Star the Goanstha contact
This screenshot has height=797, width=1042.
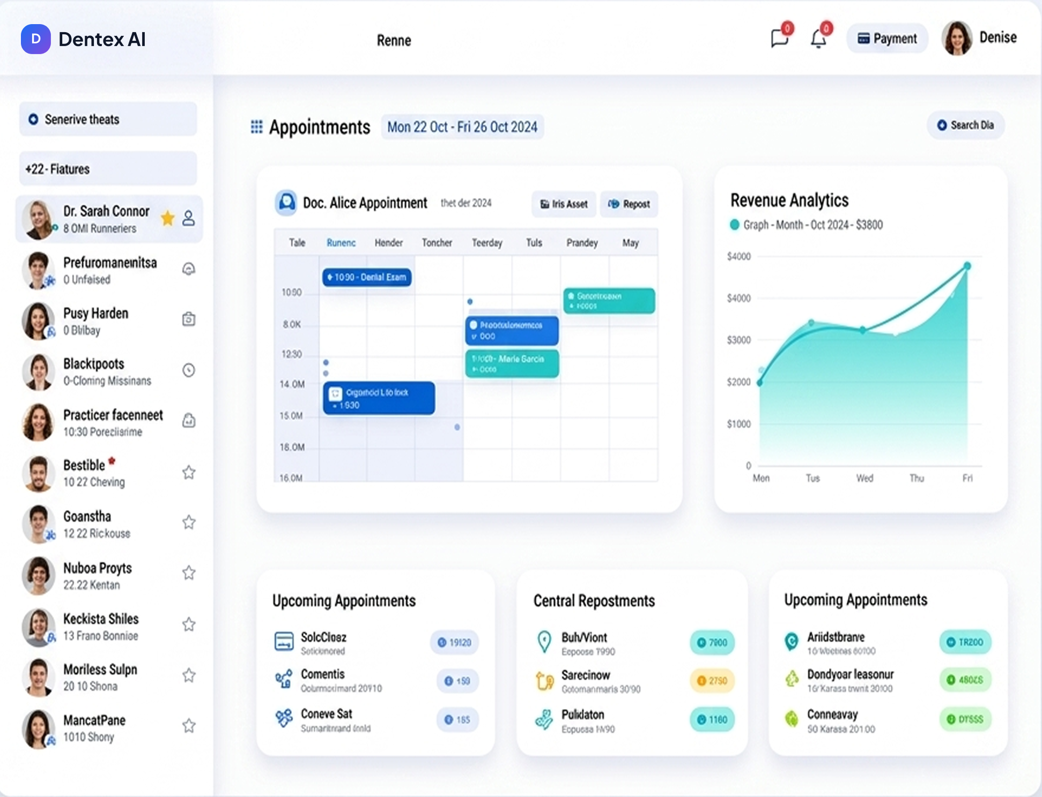click(189, 522)
